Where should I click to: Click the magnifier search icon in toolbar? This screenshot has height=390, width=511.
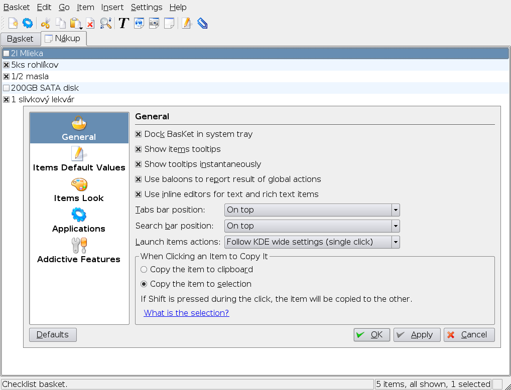tap(105, 23)
